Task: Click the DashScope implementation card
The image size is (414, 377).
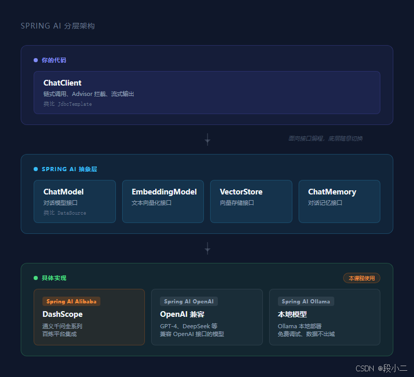Action: tap(89, 317)
